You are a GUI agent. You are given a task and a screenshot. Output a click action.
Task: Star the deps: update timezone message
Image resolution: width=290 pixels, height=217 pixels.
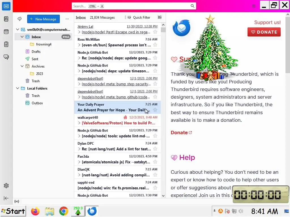(x=155, y=71)
